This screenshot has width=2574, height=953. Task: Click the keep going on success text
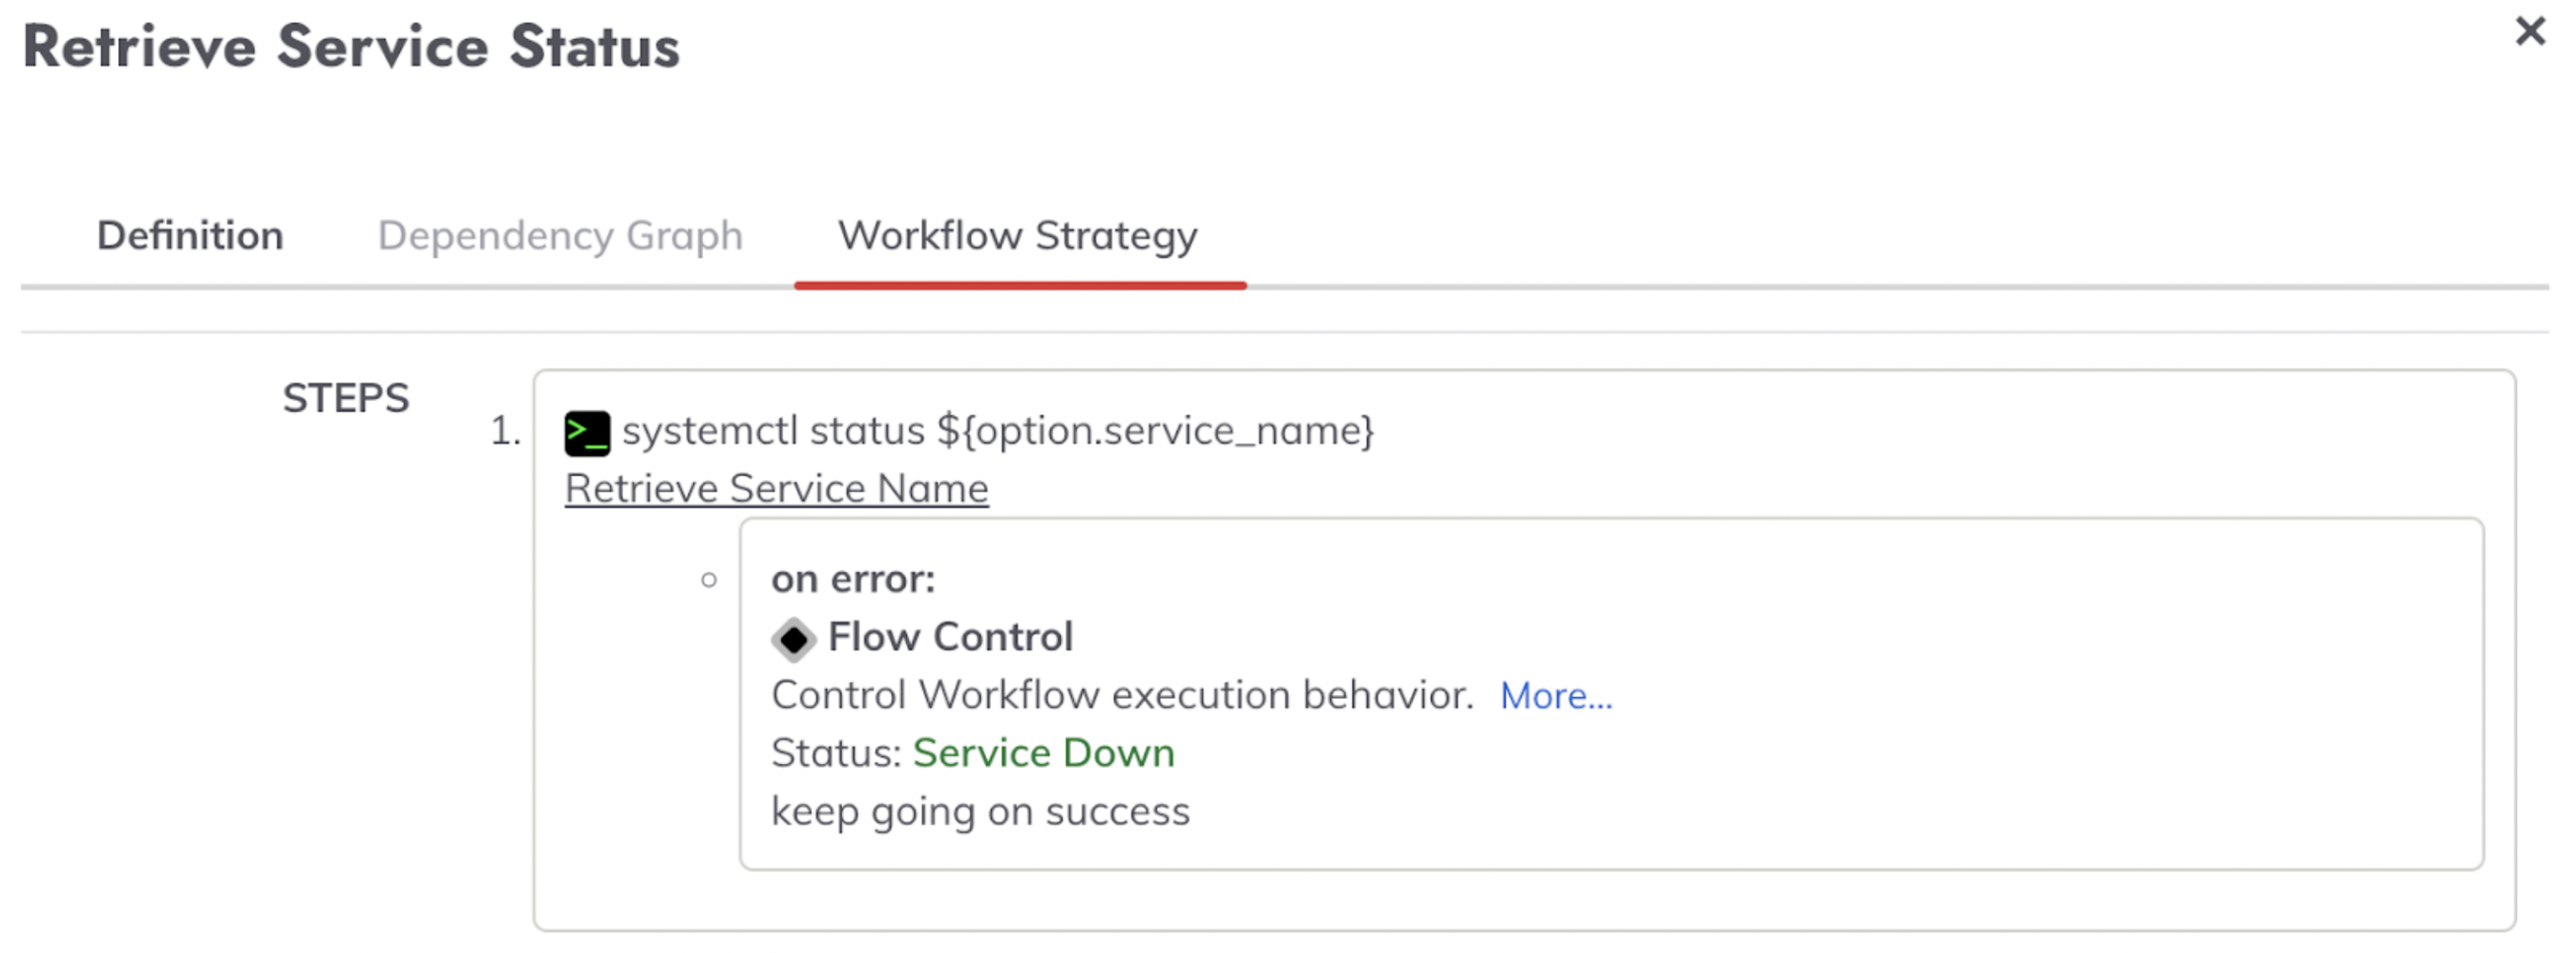pyautogui.click(x=981, y=812)
